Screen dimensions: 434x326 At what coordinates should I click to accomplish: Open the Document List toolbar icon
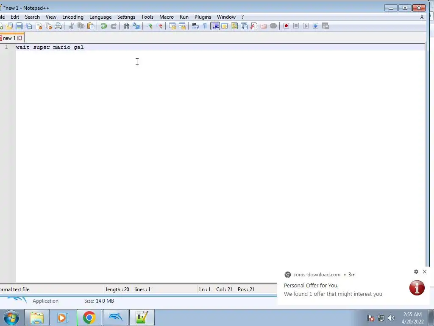point(244,26)
